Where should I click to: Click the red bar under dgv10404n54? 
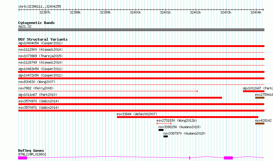tap(141, 46)
